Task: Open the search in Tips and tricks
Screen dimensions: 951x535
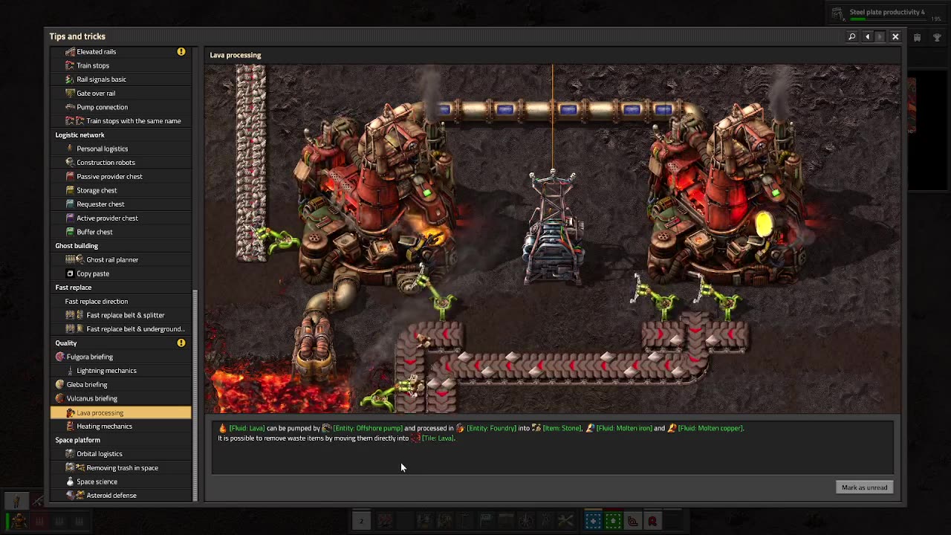Action: tap(852, 36)
